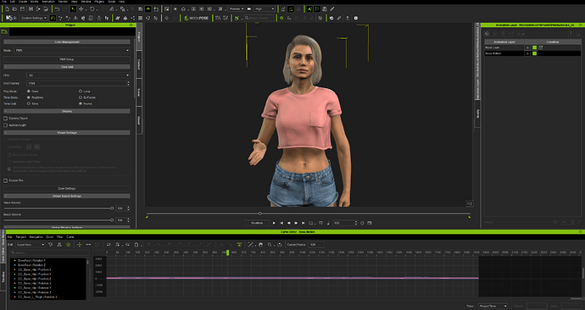Enable the TAA checkbox

click(x=6, y=180)
